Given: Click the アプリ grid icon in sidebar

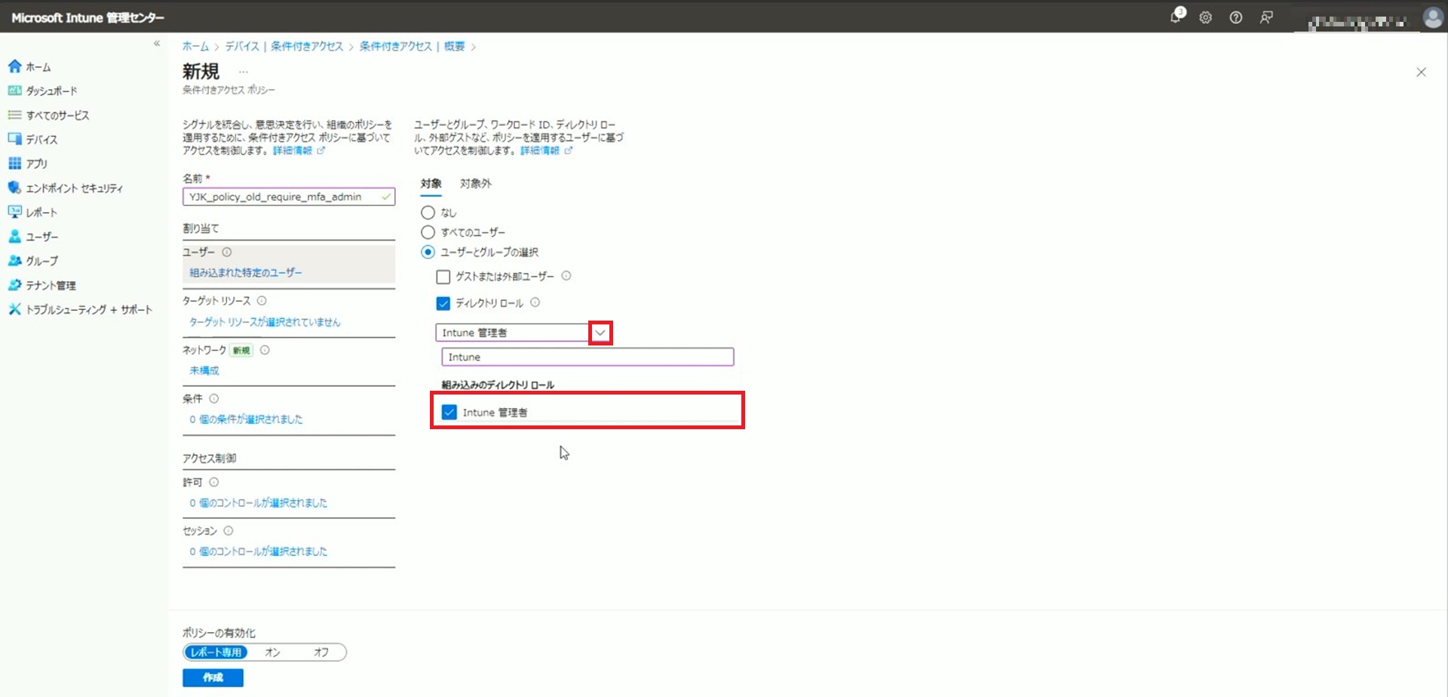Looking at the screenshot, I should (x=14, y=163).
